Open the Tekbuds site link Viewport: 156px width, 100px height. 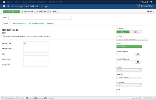pos(144,2)
